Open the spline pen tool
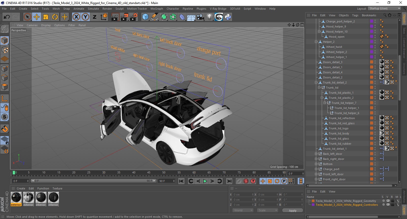The height and width of the screenshot is (219, 407). pos(154,17)
